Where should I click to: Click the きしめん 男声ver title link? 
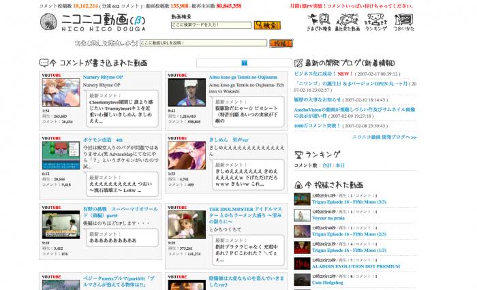click(228, 140)
